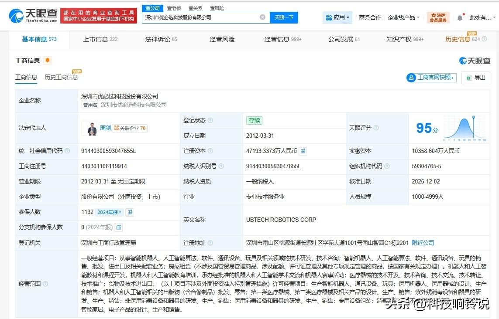Clear the search box text
Viewport: 499px width, 319px height.
262,17
